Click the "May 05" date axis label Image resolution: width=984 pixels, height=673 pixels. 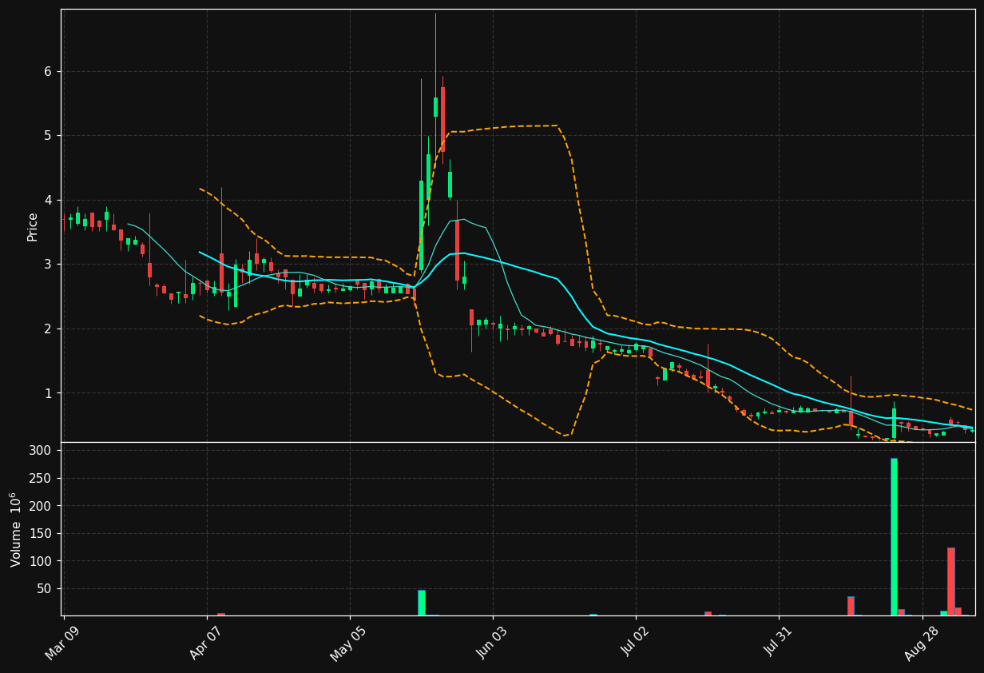tap(348, 642)
